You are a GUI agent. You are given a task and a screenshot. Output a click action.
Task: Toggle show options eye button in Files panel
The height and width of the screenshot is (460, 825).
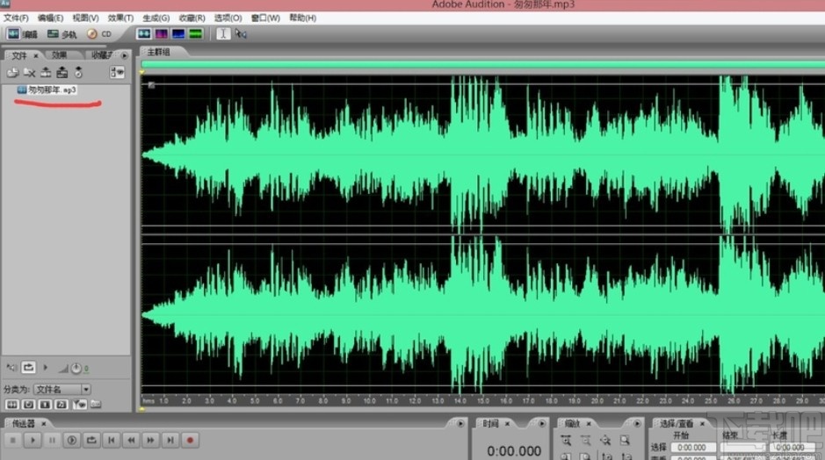pos(117,72)
